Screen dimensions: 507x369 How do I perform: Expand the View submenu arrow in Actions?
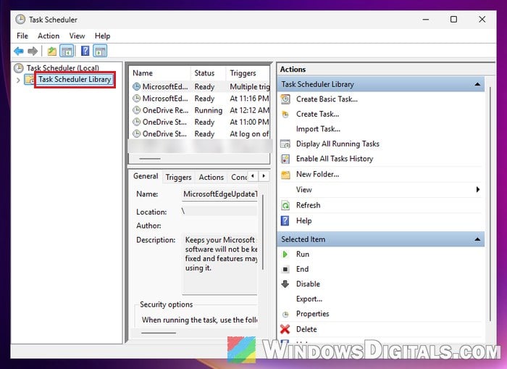tap(478, 190)
